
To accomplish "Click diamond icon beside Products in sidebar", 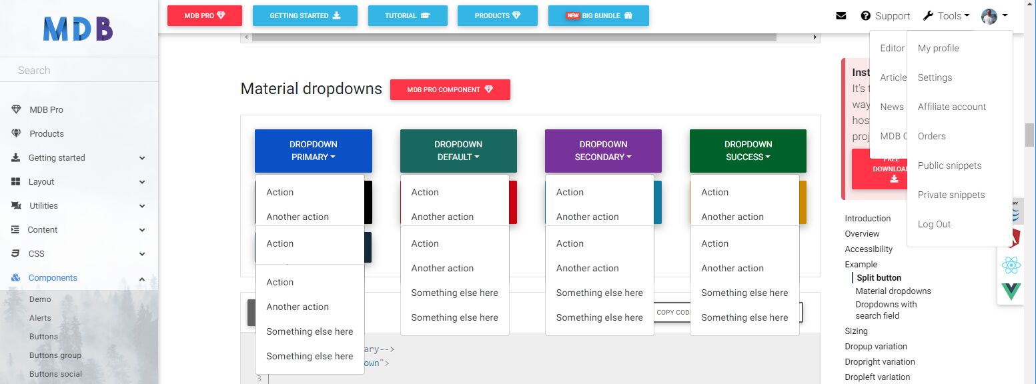I will pos(17,133).
